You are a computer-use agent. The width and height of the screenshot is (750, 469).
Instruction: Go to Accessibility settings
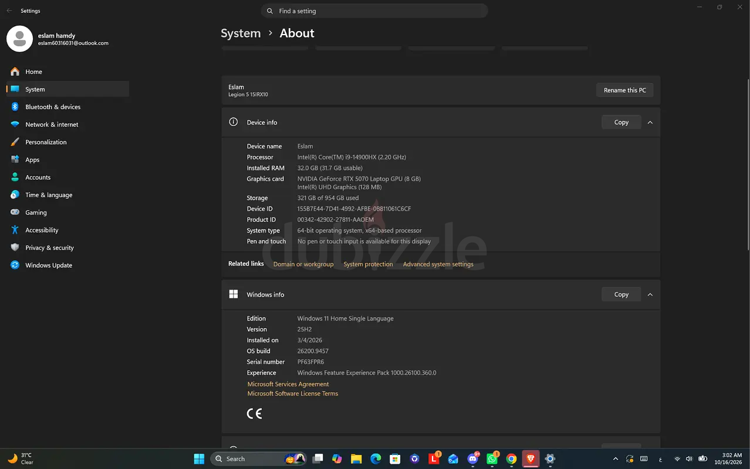coord(67,230)
